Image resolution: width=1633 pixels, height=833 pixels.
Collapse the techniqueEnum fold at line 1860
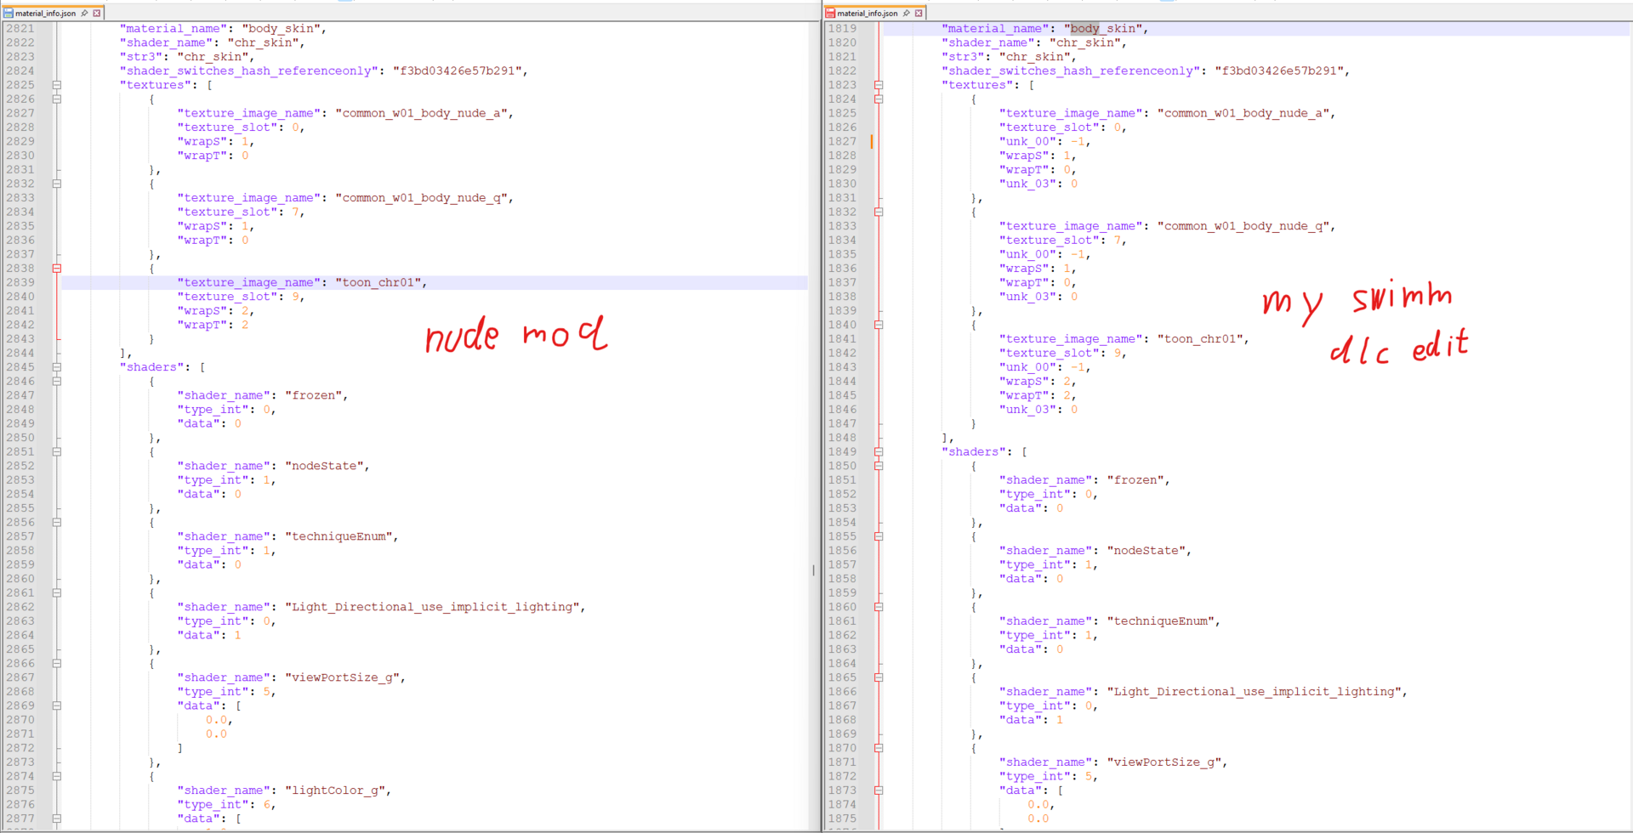pyautogui.click(x=879, y=607)
